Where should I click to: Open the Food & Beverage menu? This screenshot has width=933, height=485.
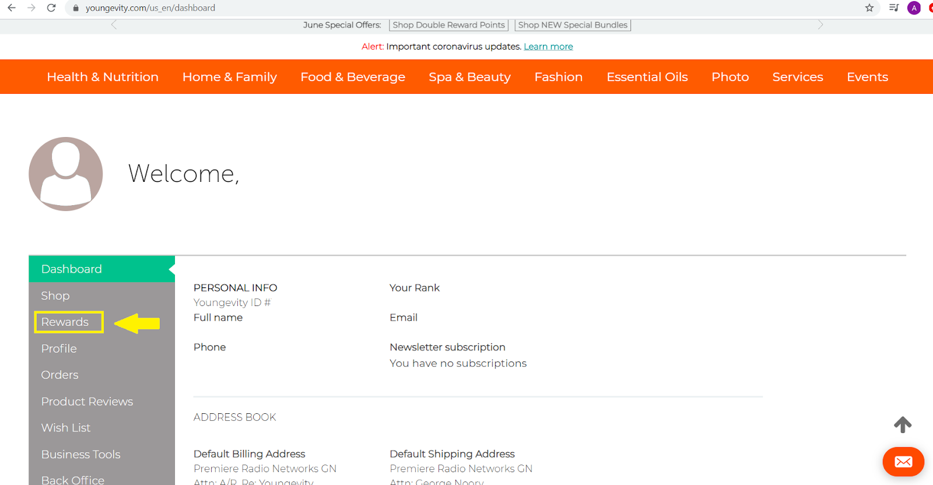(353, 77)
